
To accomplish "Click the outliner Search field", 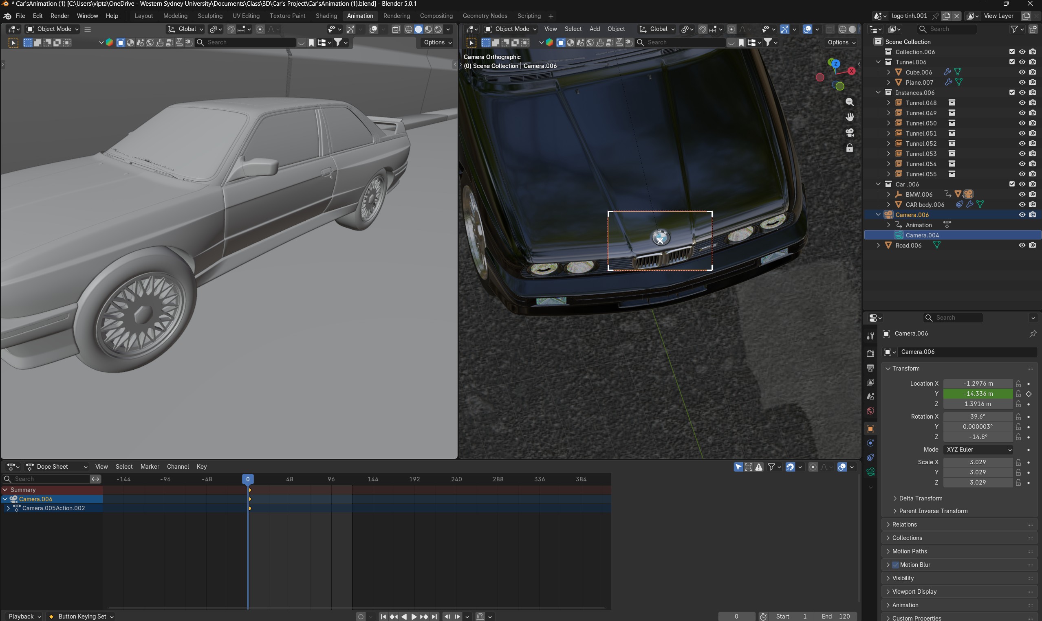I will [x=947, y=29].
